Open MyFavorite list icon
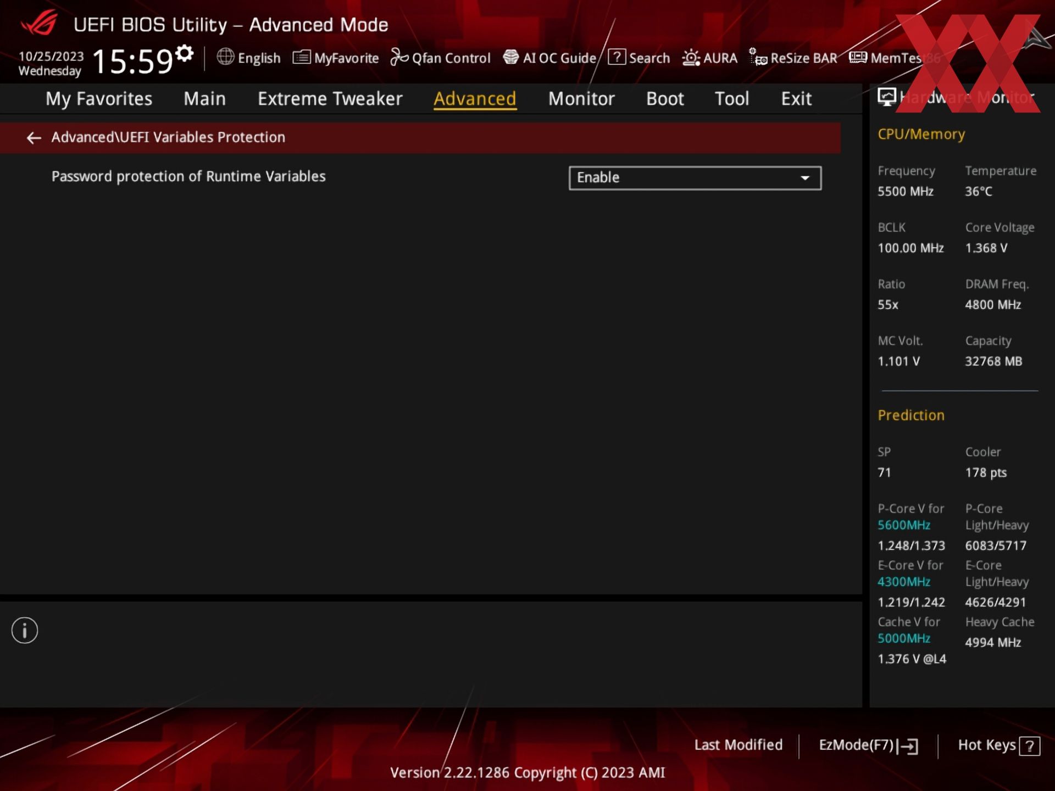The width and height of the screenshot is (1055, 791). pyautogui.click(x=301, y=57)
